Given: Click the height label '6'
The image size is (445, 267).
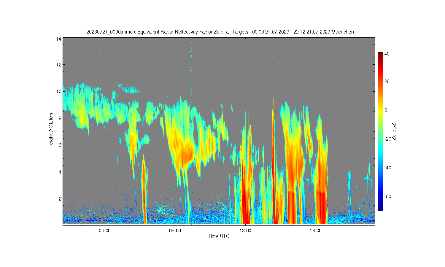Looking at the screenshot, I should 60,145.
